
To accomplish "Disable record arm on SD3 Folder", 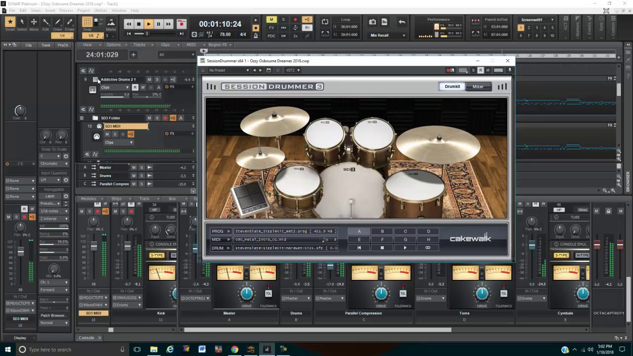I will pos(165,118).
